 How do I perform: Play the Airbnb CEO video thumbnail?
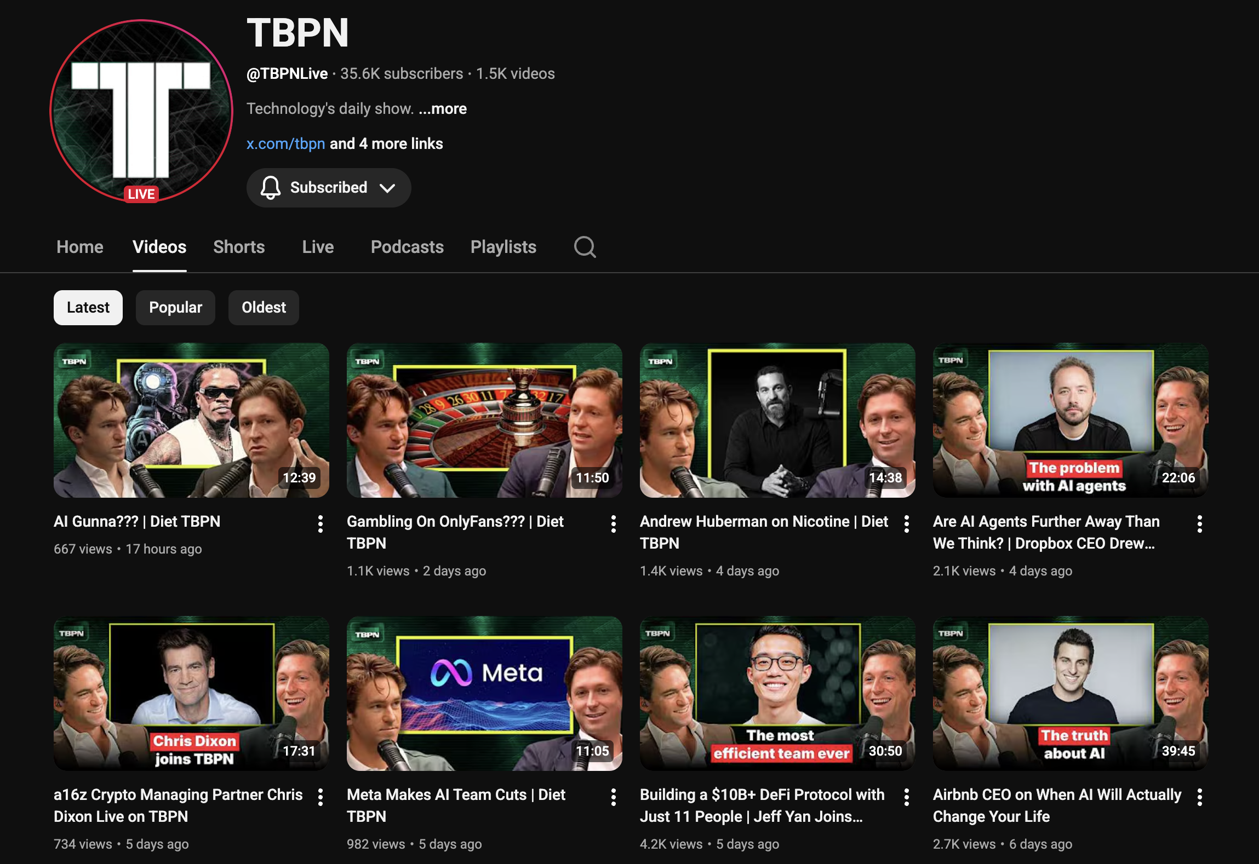(x=1070, y=693)
